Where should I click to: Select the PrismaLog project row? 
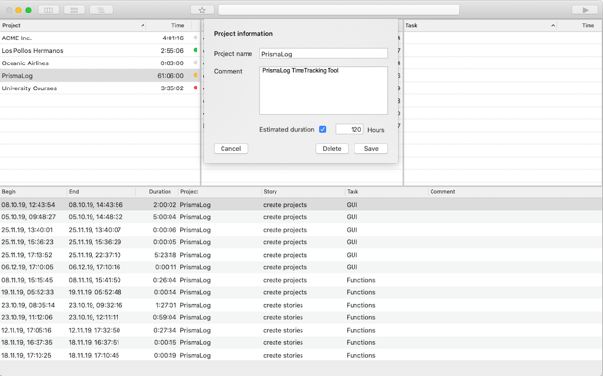[100, 76]
